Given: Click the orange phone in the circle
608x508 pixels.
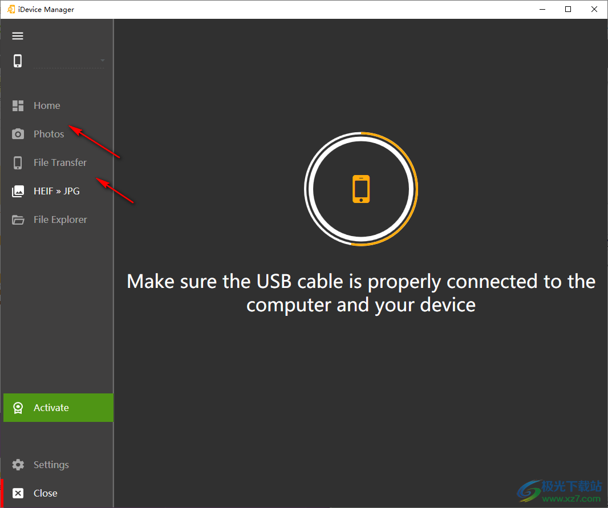Looking at the screenshot, I should coord(361,189).
